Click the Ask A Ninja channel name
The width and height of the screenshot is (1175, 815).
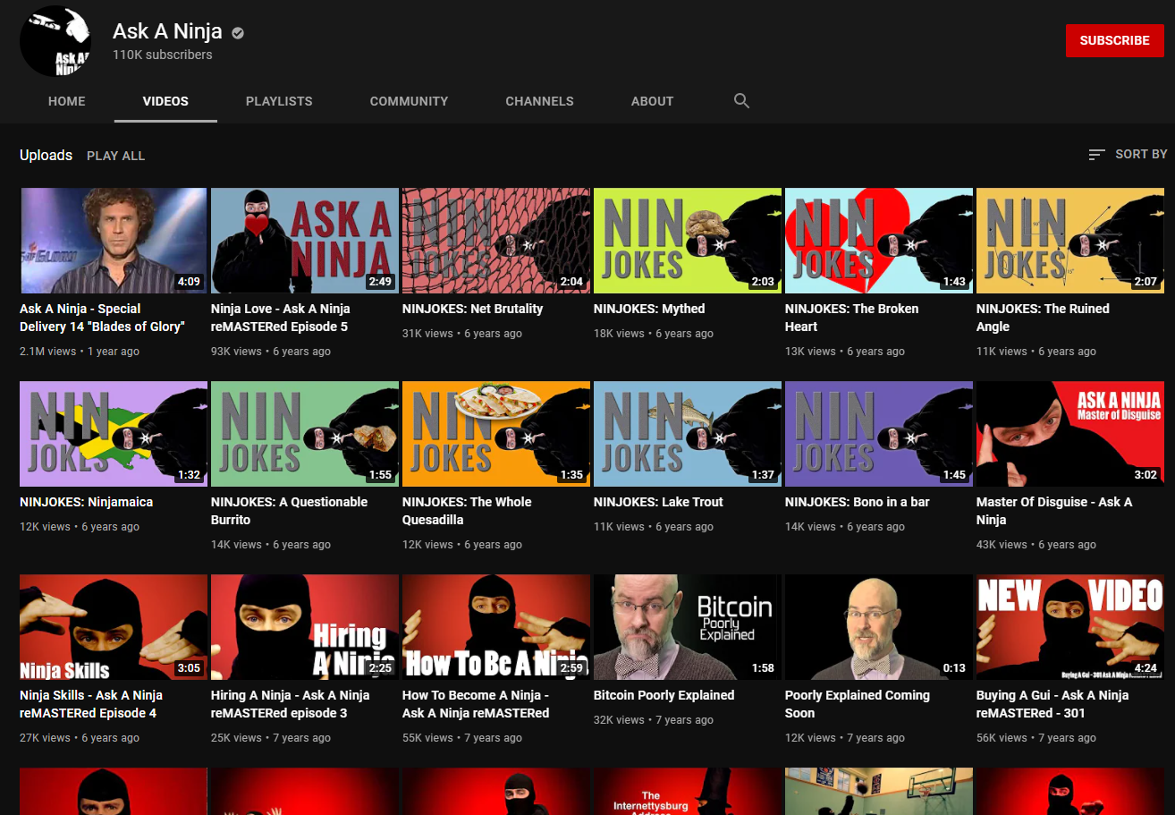(x=167, y=32)
